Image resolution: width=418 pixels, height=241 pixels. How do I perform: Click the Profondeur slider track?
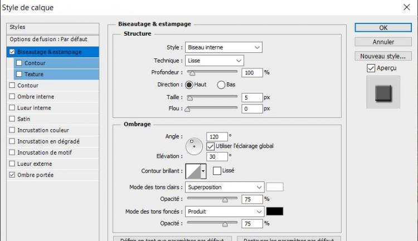212,72
